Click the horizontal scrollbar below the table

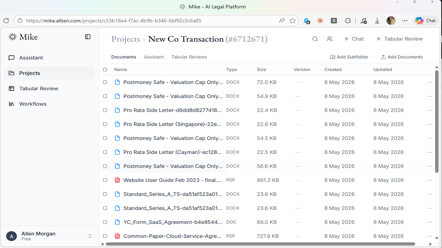[x=260, y=244]
